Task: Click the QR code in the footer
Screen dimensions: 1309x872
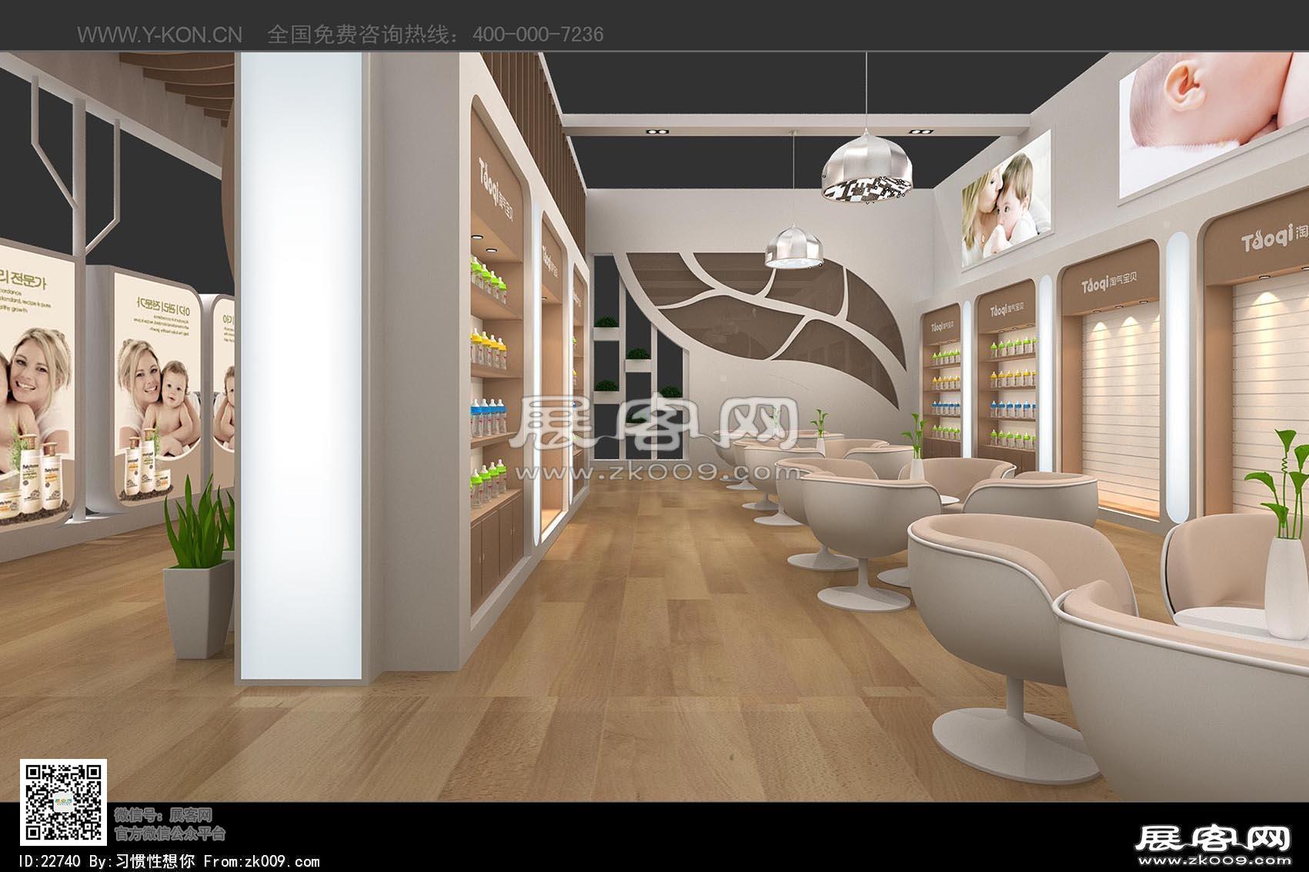Action: click(x=62, y=804)
